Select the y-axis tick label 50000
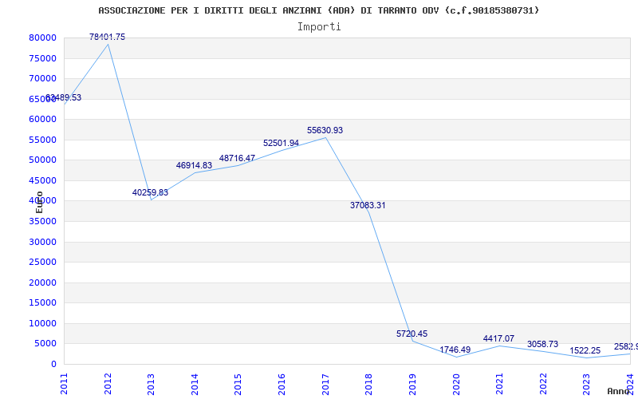 (x=42, y=160)
